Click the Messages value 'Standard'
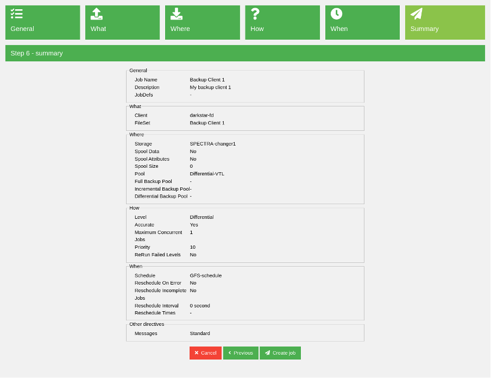 pyautogui.click(x=199, y=333)
